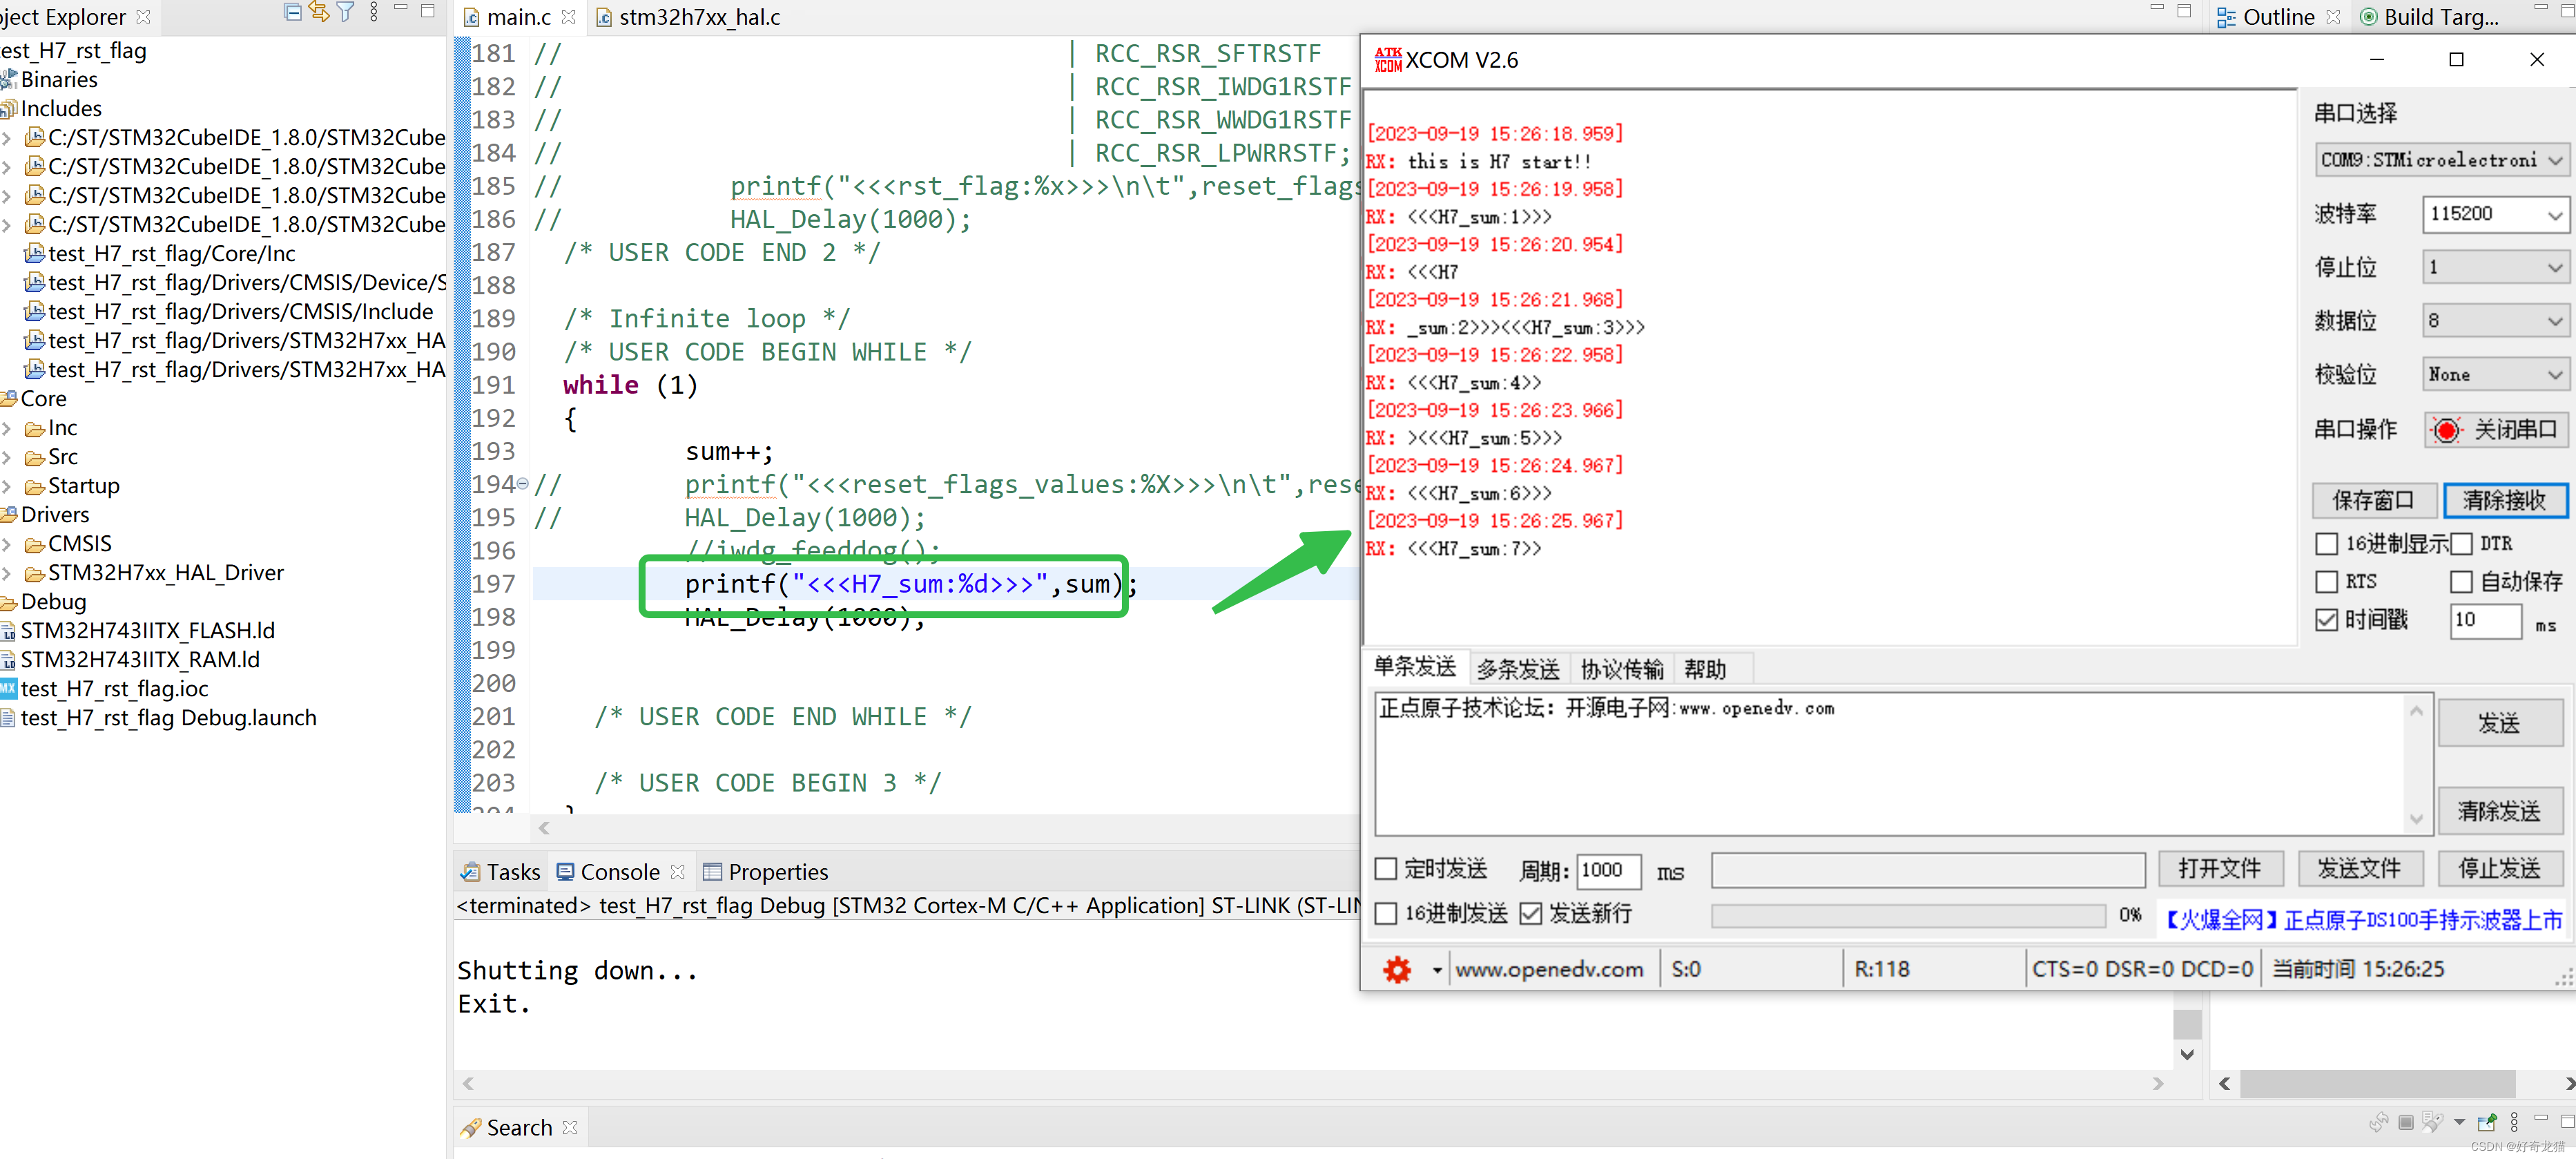Viewport: 2576px width, 1159px height.
Task: Click the Collapse All icon in Project Explorer
Action: [x=292, y=12]
